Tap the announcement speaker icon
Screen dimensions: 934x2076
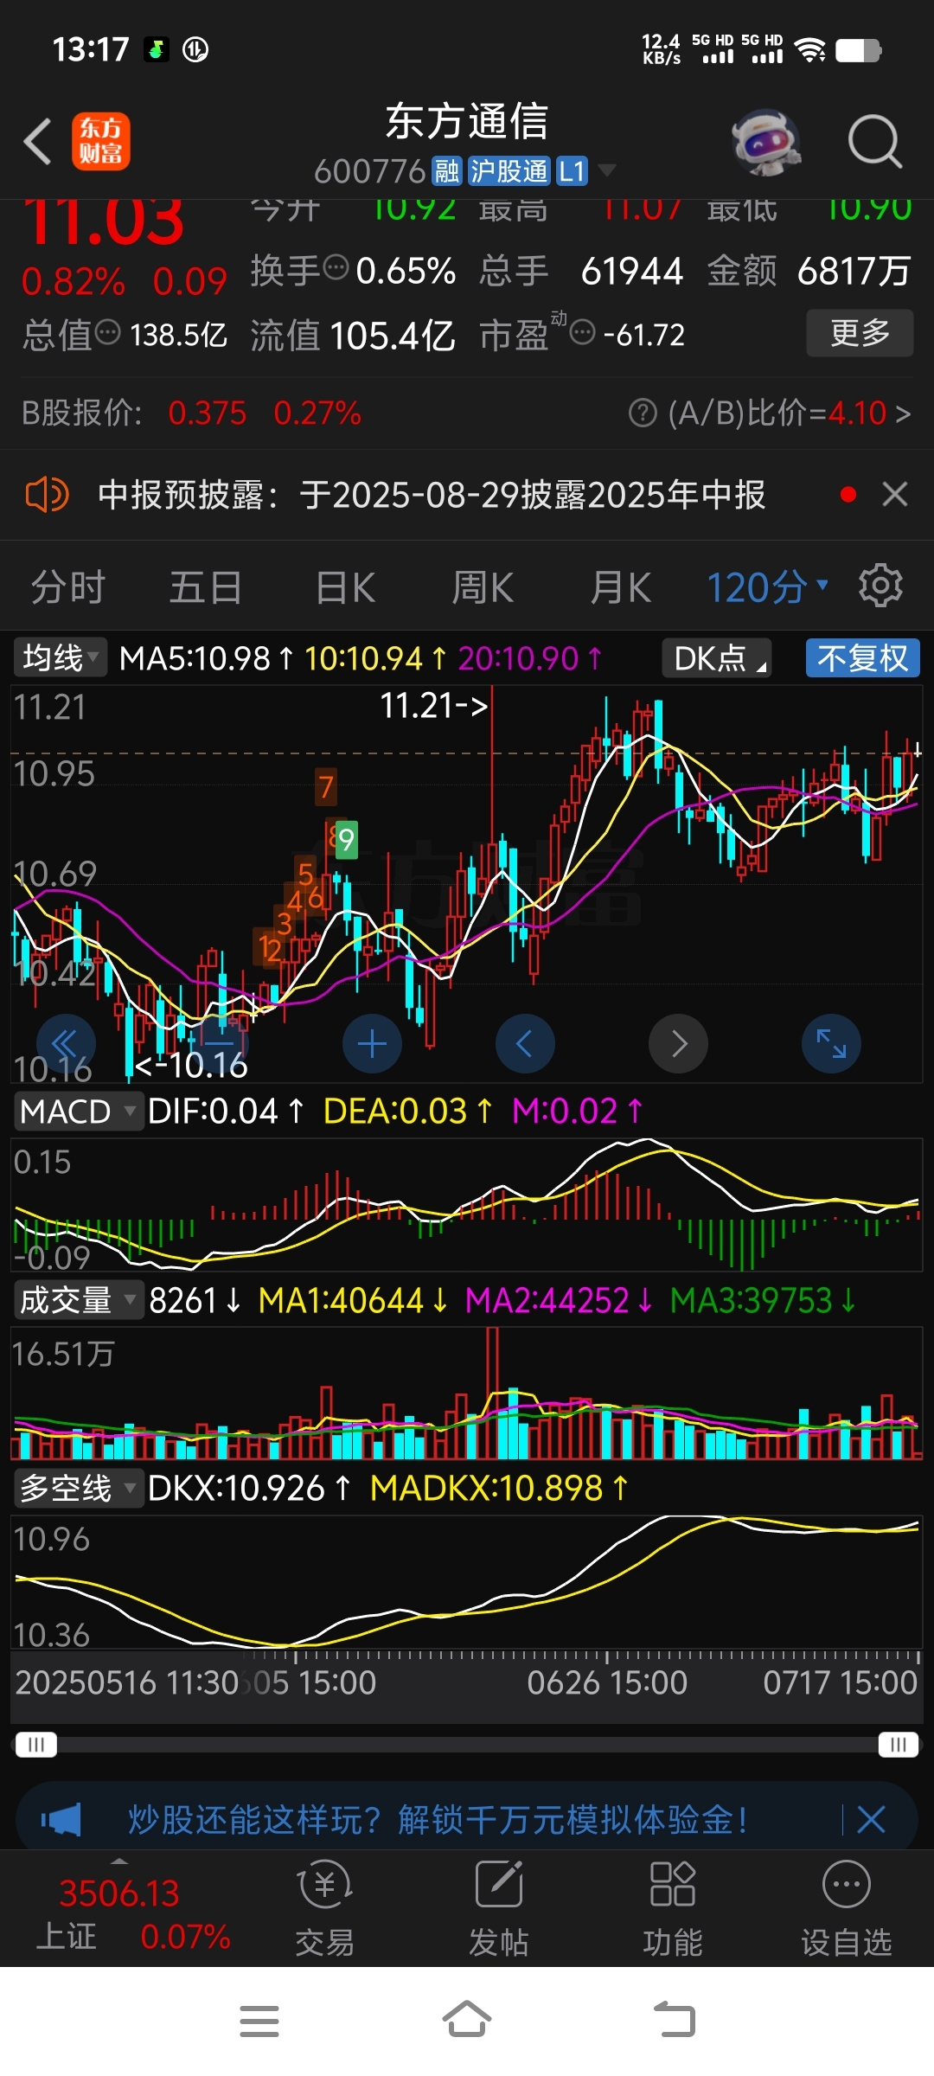pos(47,496)
